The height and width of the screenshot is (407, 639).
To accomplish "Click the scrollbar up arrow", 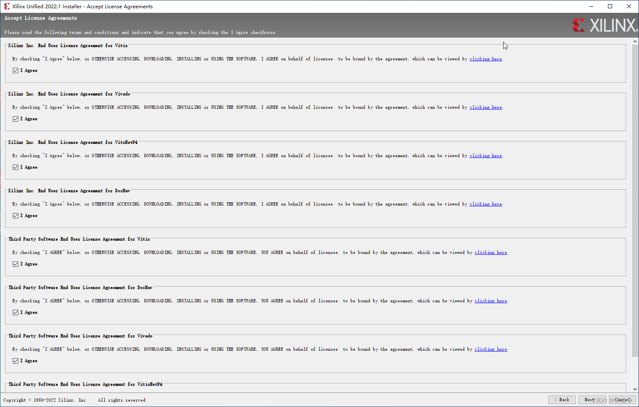I will tap(635, 41).
